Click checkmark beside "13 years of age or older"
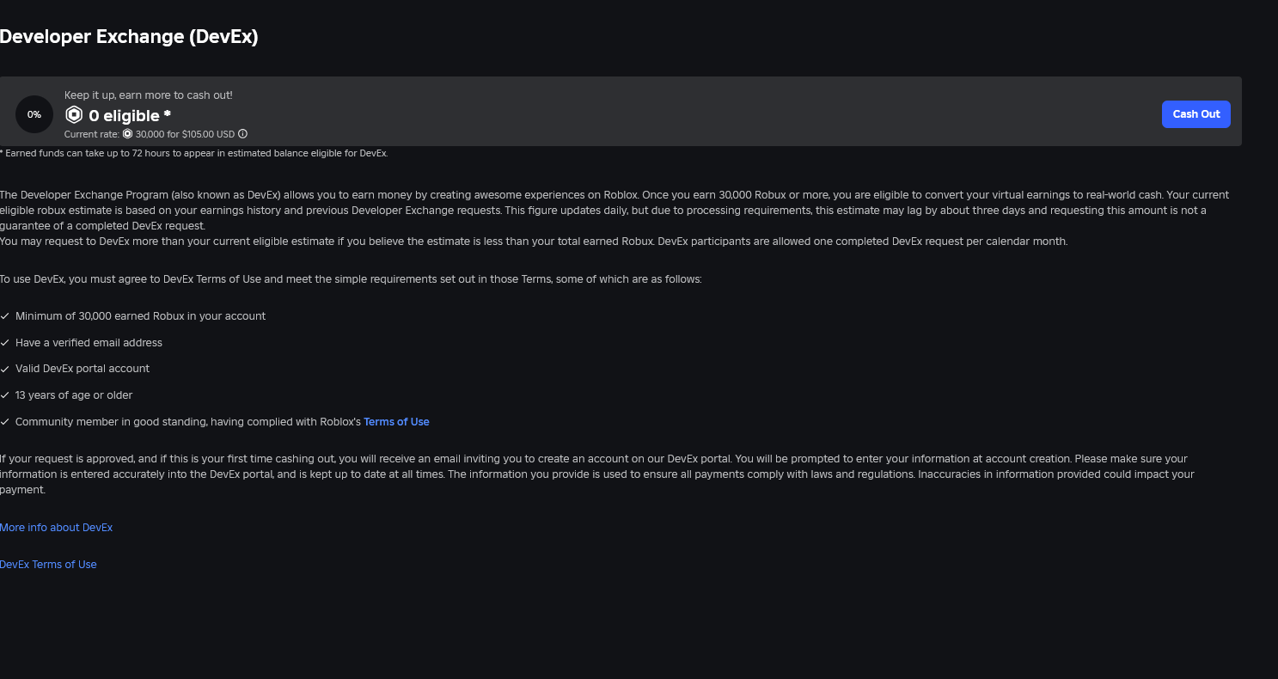1278x679 pixels. (4, 395)
